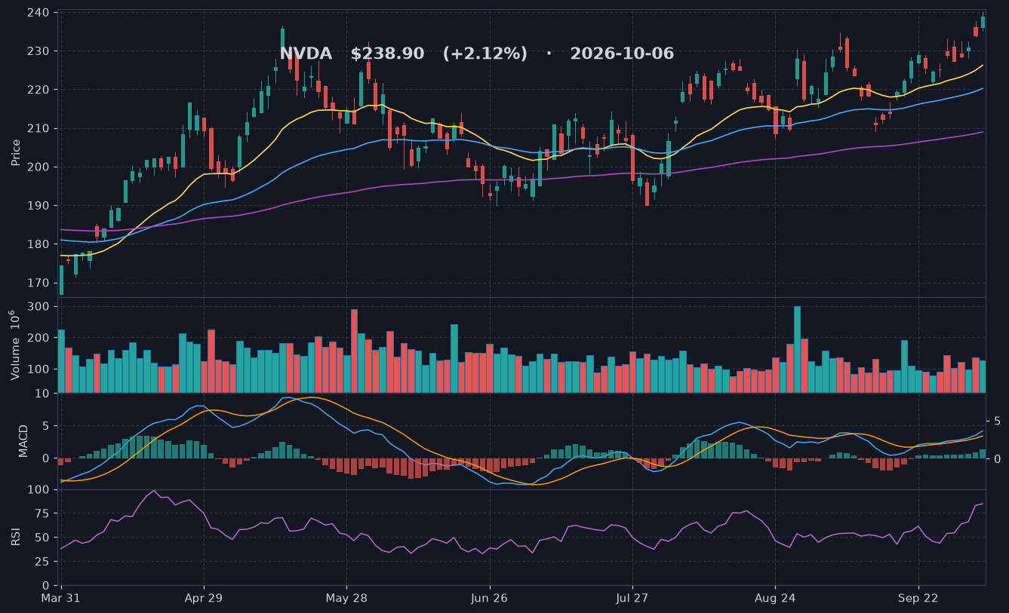Click the MACD axis label
1009x613 pixels.
click(23, 441)
